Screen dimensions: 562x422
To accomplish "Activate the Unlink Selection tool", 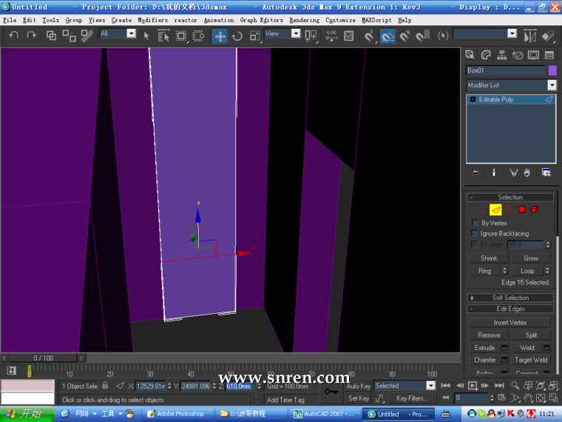I will point(69,36).
